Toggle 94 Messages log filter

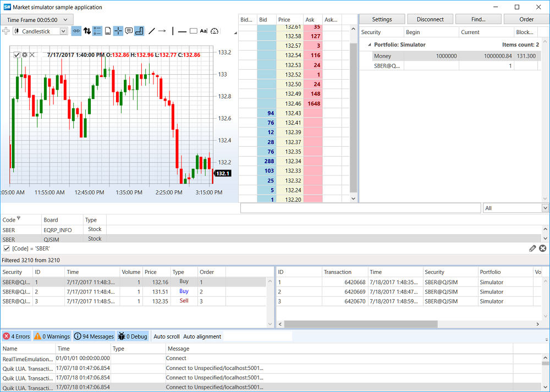pyautogui.click(x=94, y=336)
